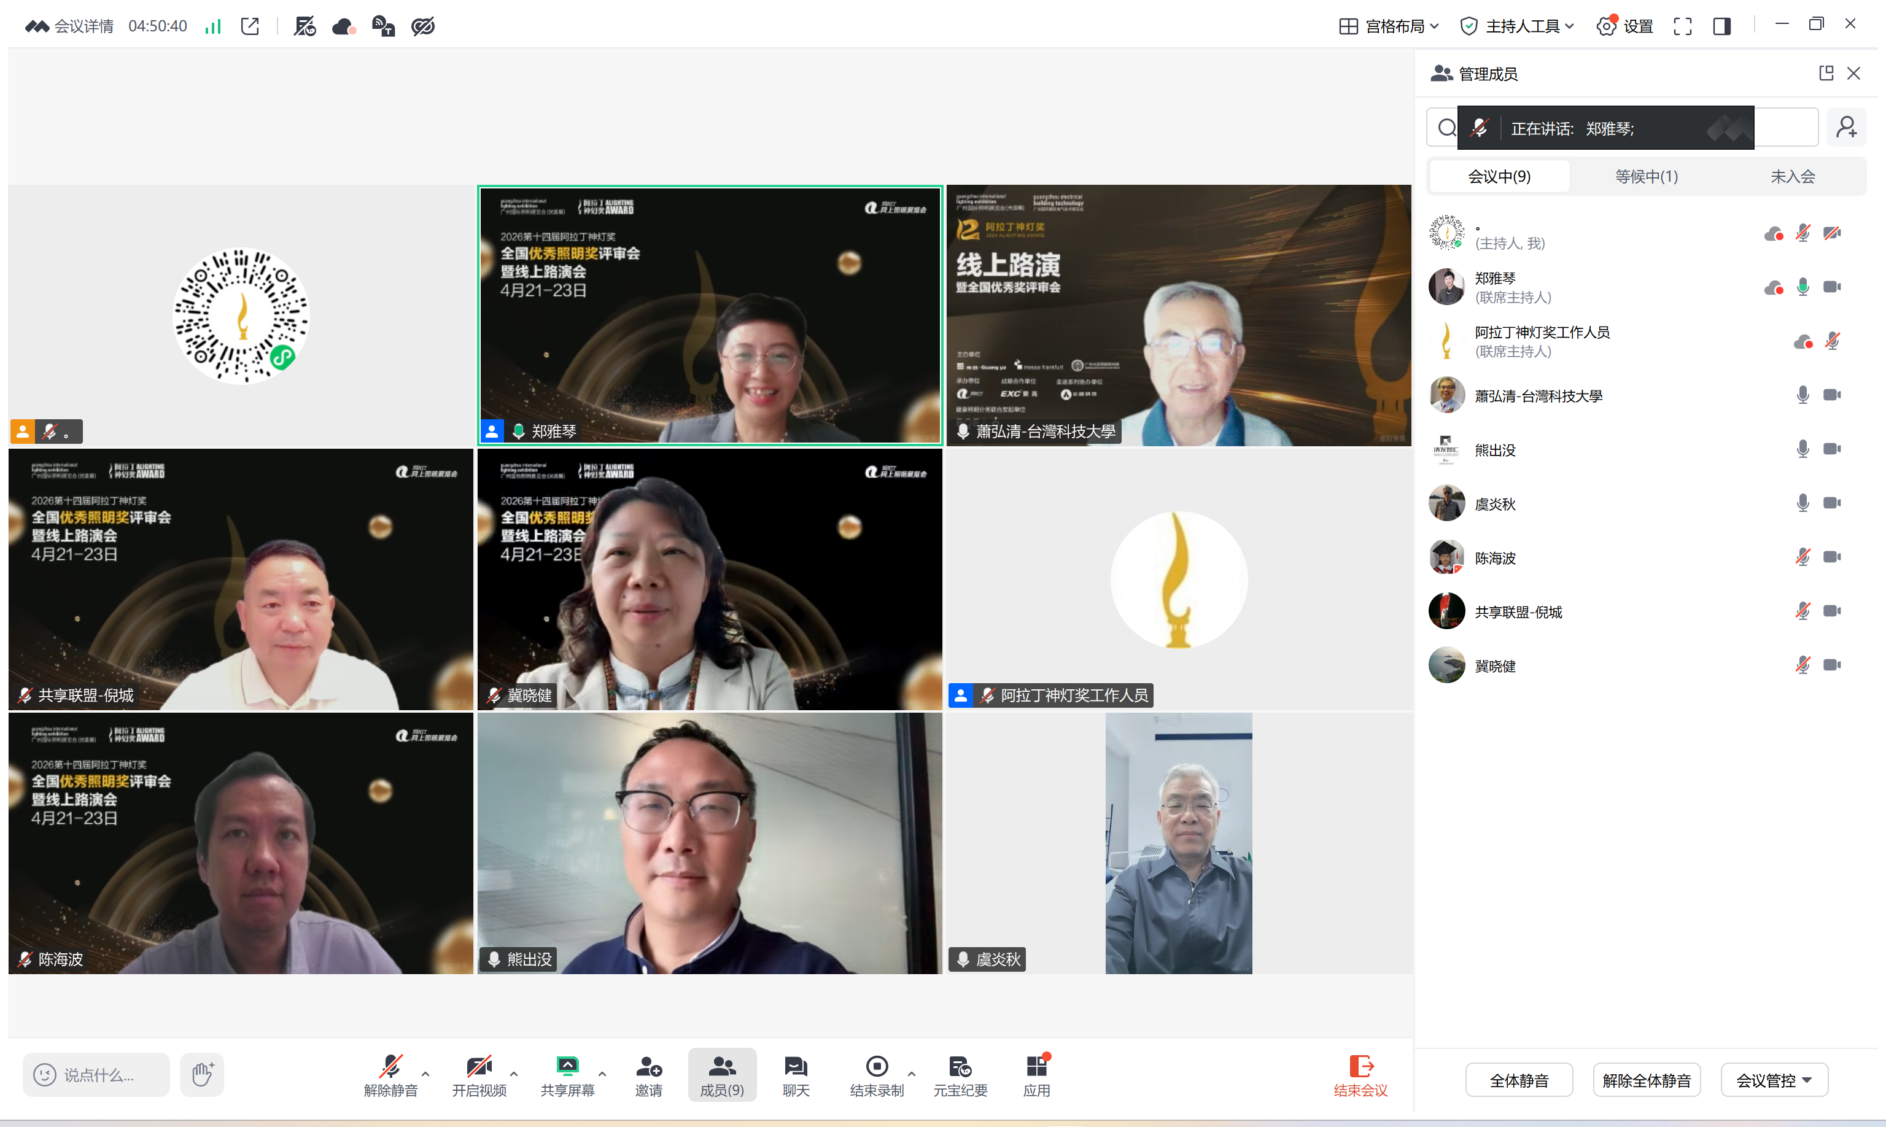The image size is (1886, 1127).
Task: Open the chat panel
Action: [795, 1074]
